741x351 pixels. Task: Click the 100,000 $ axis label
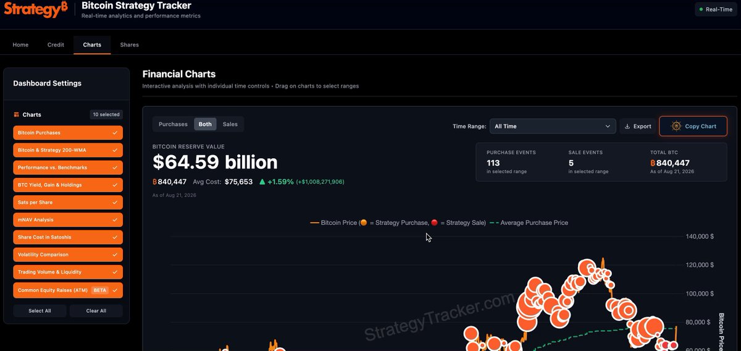(x=700, y=294)
